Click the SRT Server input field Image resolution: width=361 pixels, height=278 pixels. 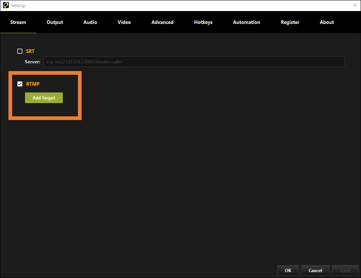click(x=194, y=62)
